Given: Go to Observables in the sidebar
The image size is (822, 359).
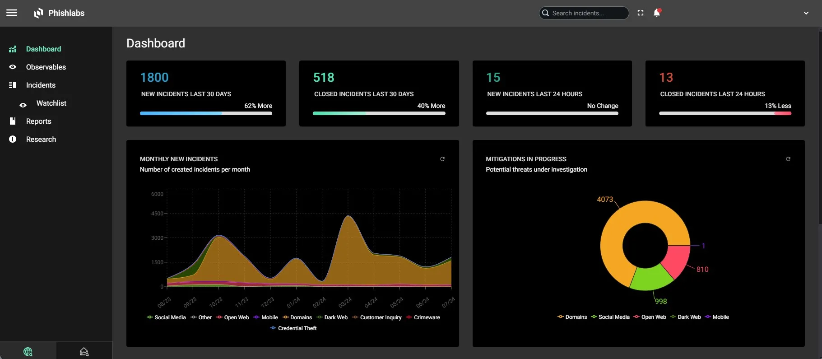Looking at the screenshot, I should click(x=46, y=67).
